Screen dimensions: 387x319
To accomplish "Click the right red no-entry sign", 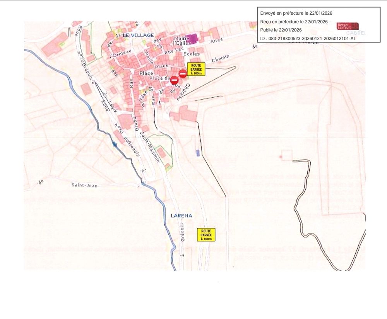I will tap(183, 73).
